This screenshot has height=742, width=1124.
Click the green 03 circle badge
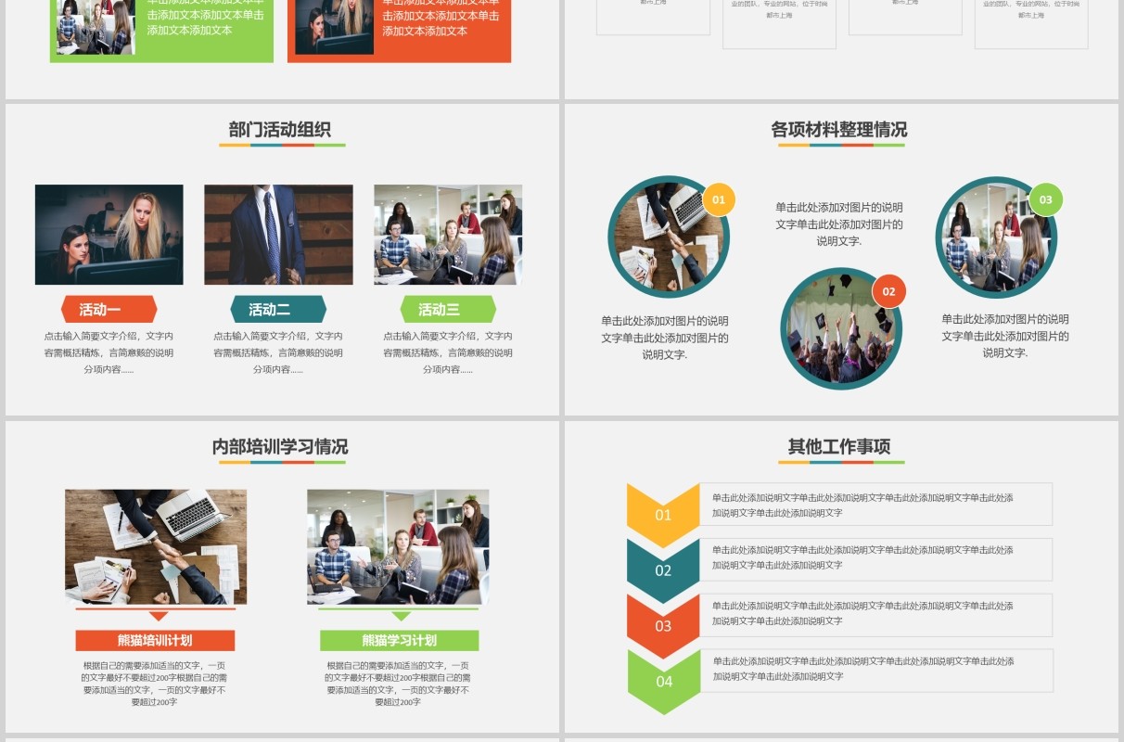pos(1046,199)
